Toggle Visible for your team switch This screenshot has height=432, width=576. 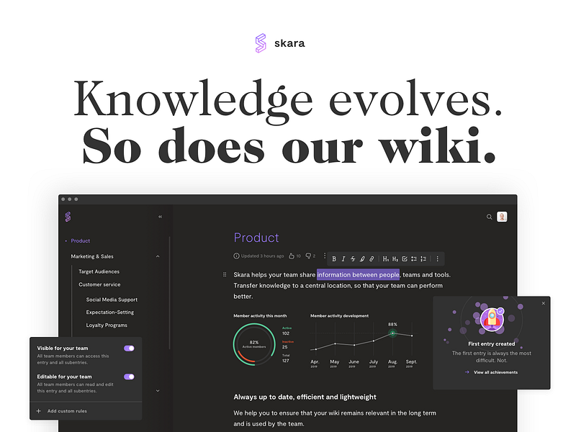click(x=129, y=348)
